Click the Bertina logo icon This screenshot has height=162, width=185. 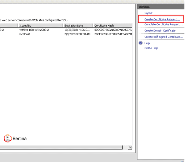(x=7, y=138)
